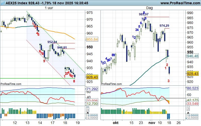Click the blue count 8 above the 985,97 high
This screenshot has width=201, height=126.
[144, 12]
